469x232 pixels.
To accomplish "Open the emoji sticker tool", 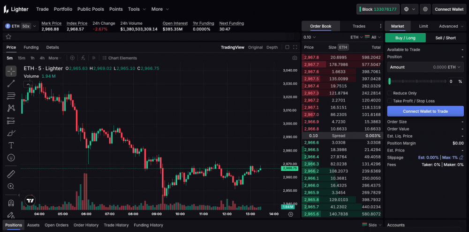I will 11,158.
